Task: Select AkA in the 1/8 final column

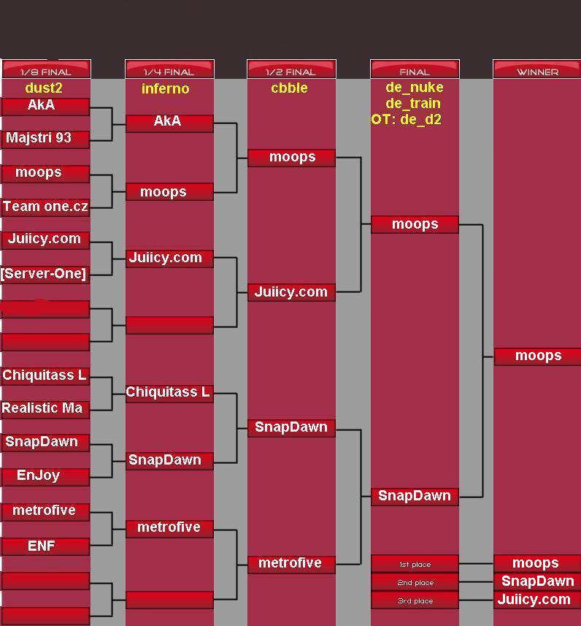Action: click(x=45, y=107)
